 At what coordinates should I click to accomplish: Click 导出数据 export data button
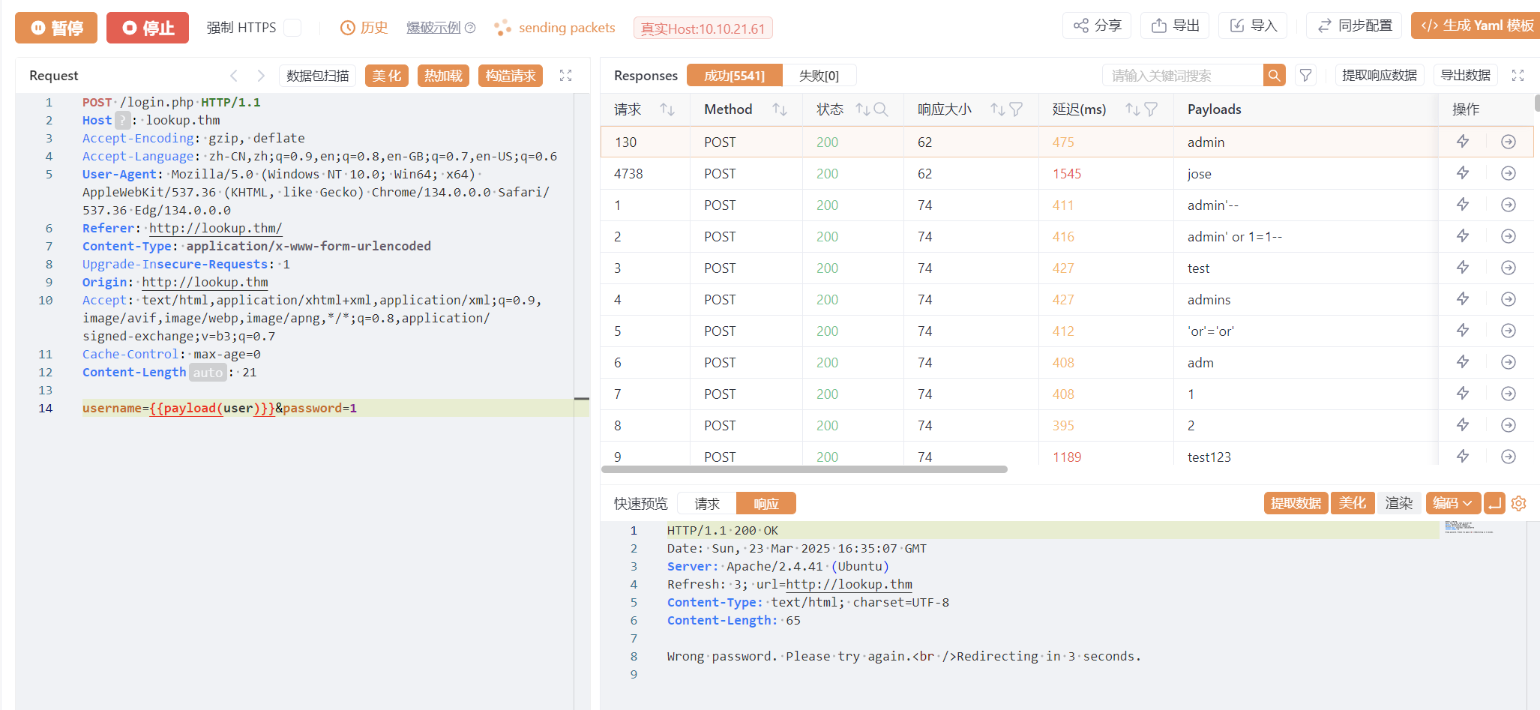pos(1466,76)
